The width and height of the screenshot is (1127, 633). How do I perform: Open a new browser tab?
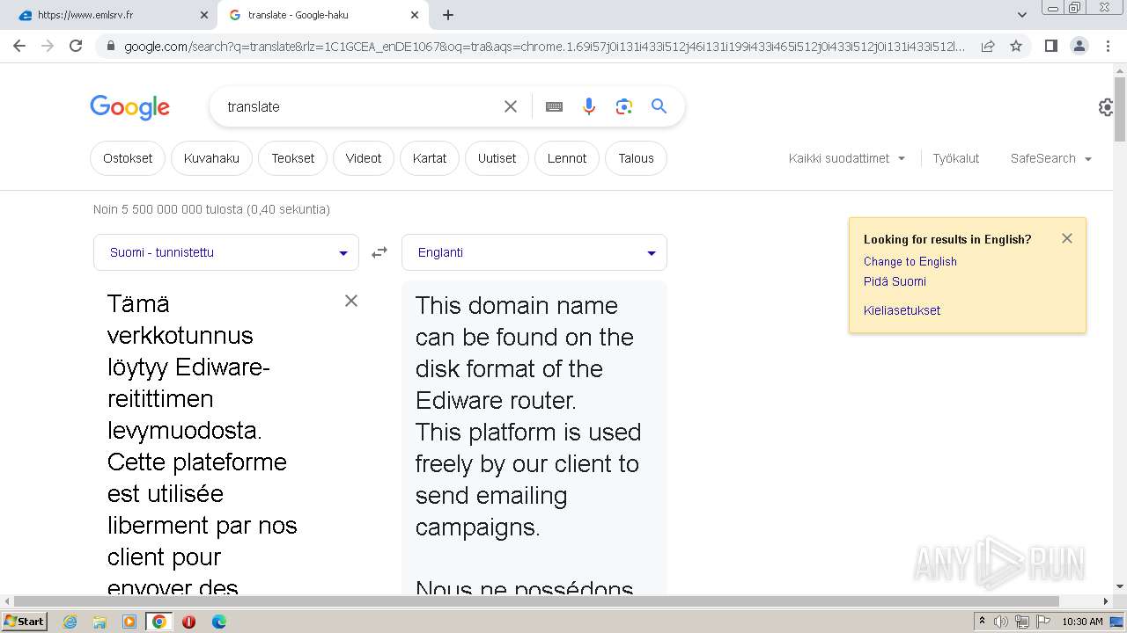(x=448, y=15)
